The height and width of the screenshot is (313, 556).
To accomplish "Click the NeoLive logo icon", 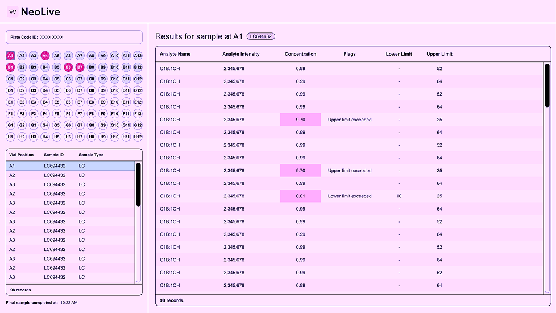I will coord(13,12).
